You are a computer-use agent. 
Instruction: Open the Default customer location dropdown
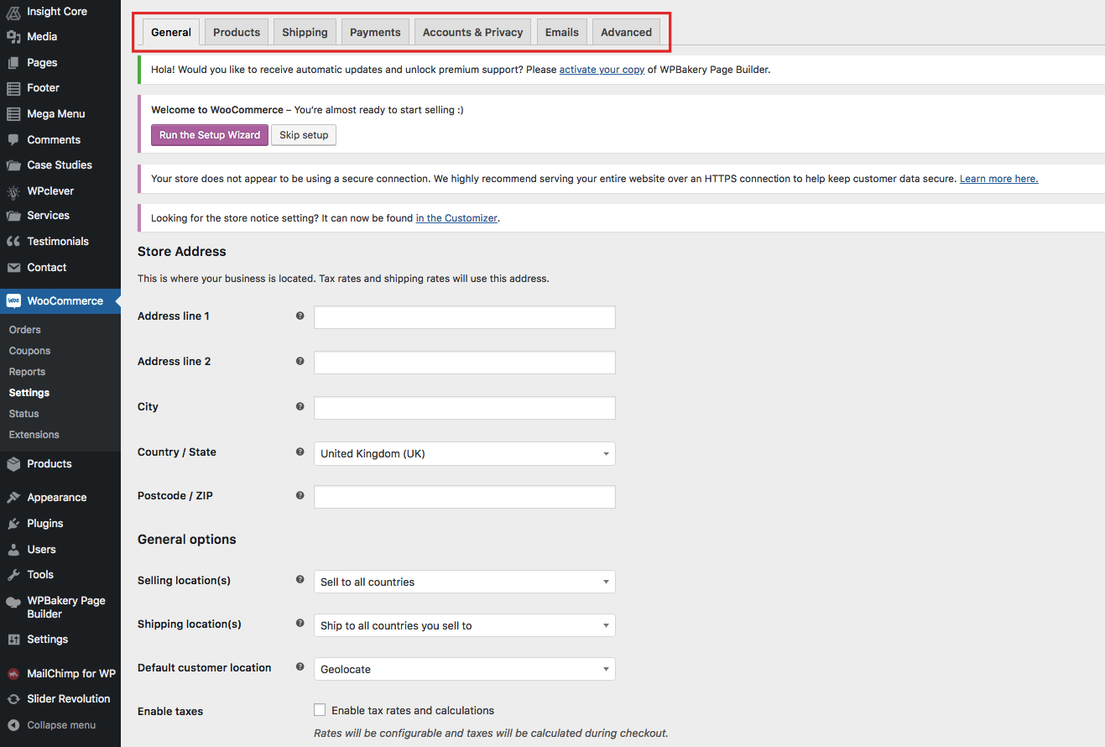464,669
